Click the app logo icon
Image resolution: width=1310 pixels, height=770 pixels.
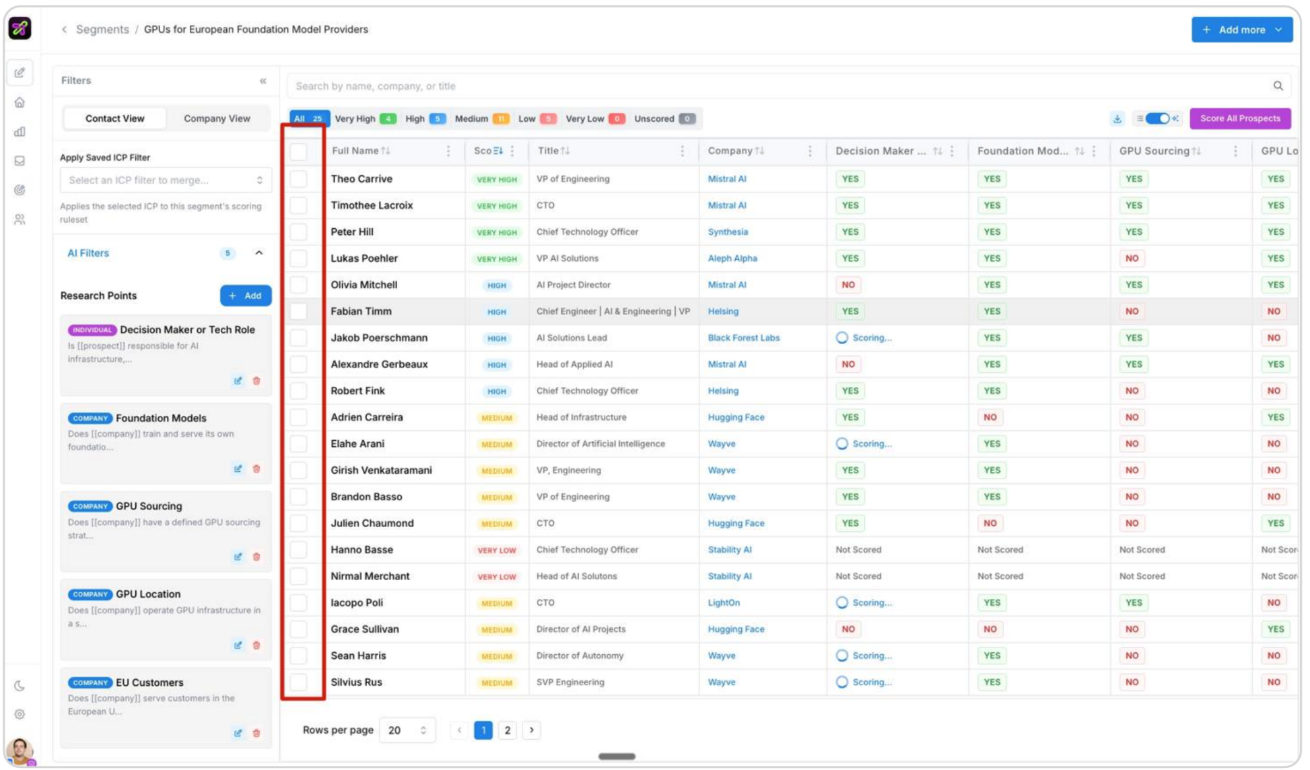click(20, 28)
